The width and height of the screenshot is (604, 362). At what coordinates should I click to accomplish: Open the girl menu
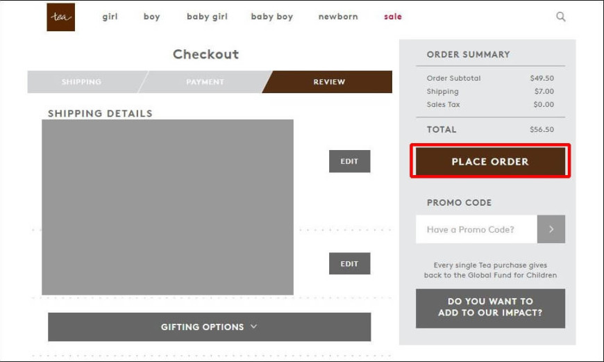(110, 17)
